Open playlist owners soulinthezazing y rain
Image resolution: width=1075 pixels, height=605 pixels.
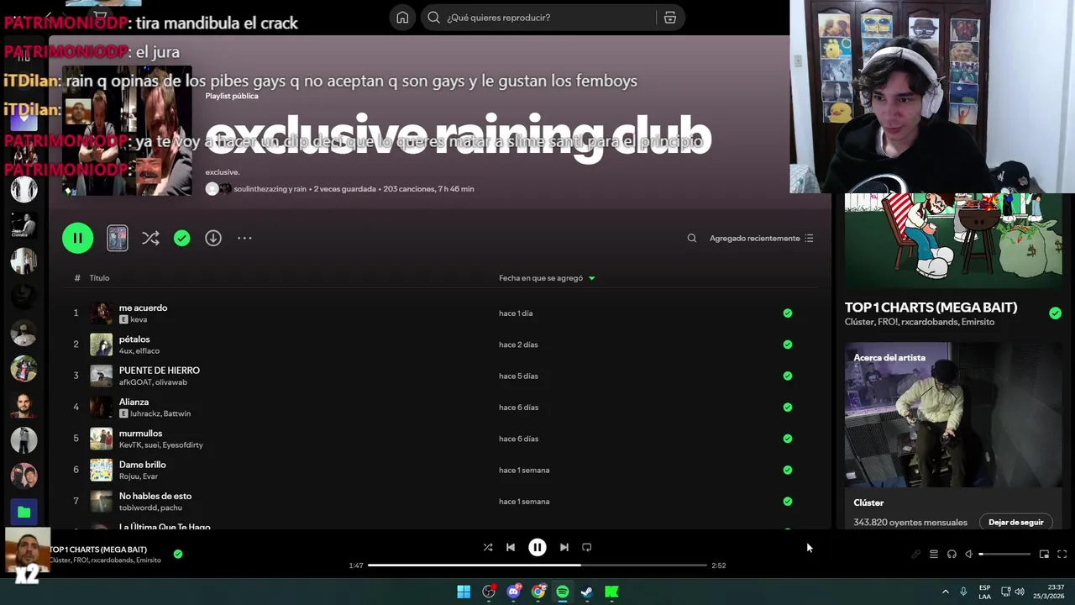click(270, 189)
